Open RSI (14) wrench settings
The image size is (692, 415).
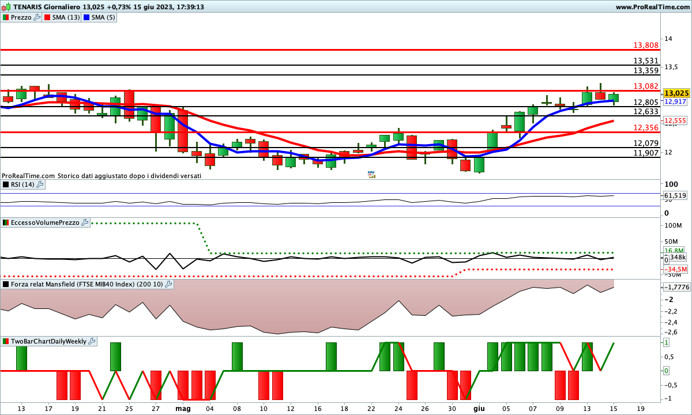(41, 184)
